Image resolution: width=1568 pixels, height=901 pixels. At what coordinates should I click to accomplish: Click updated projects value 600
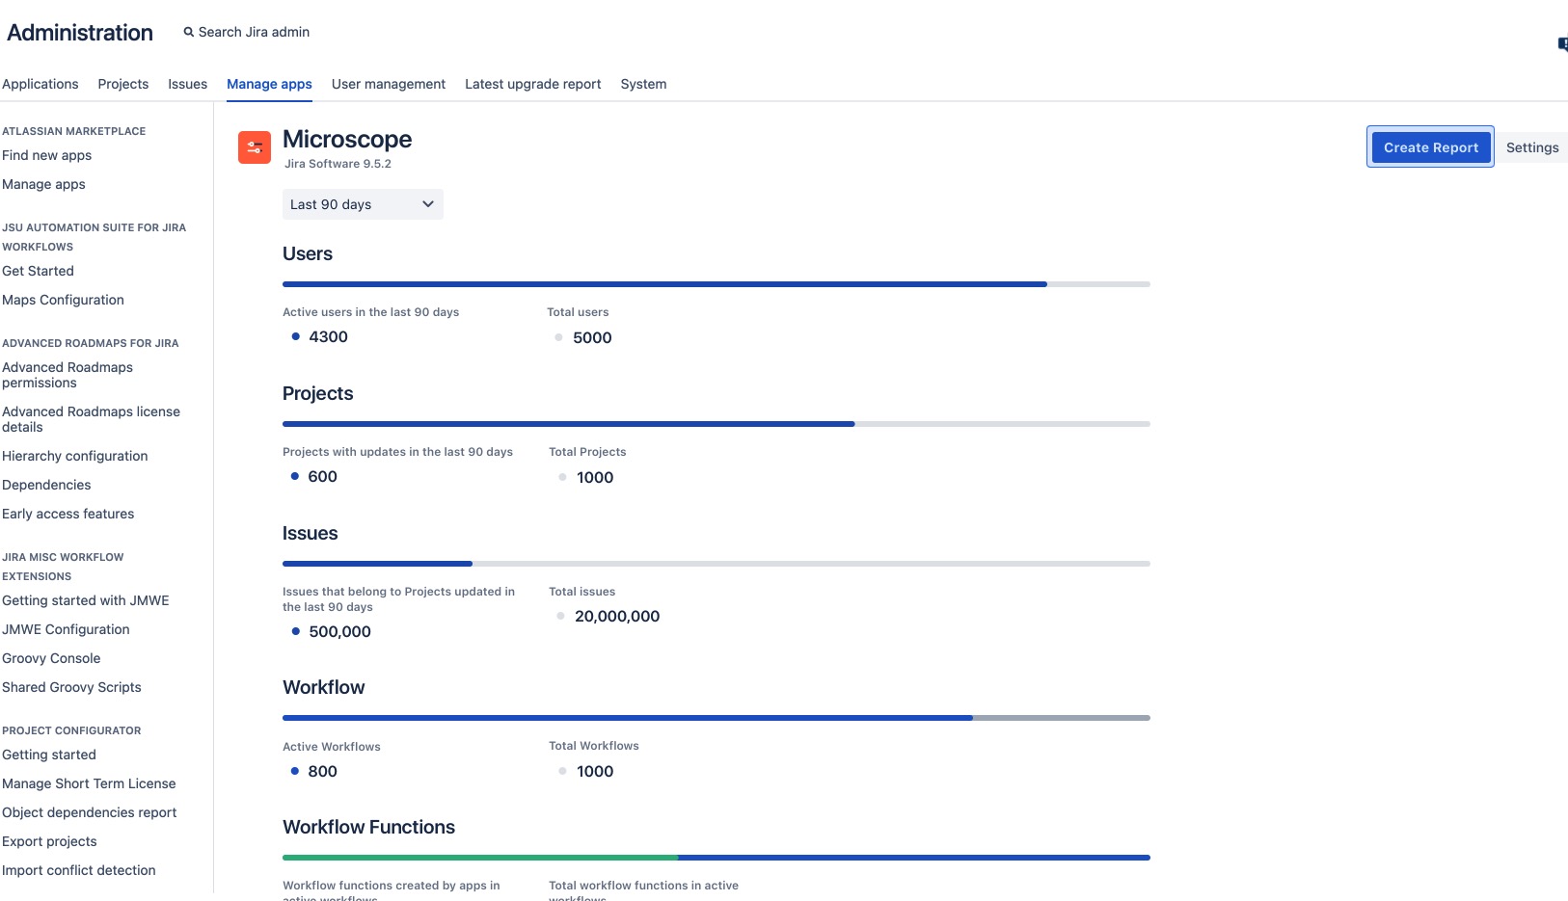pyautogui.click(x=322, y=476)
